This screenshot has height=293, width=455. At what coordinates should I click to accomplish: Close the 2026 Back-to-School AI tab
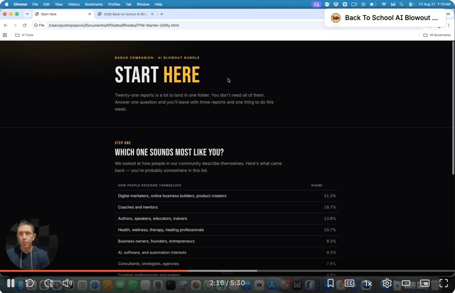[152, 14]
